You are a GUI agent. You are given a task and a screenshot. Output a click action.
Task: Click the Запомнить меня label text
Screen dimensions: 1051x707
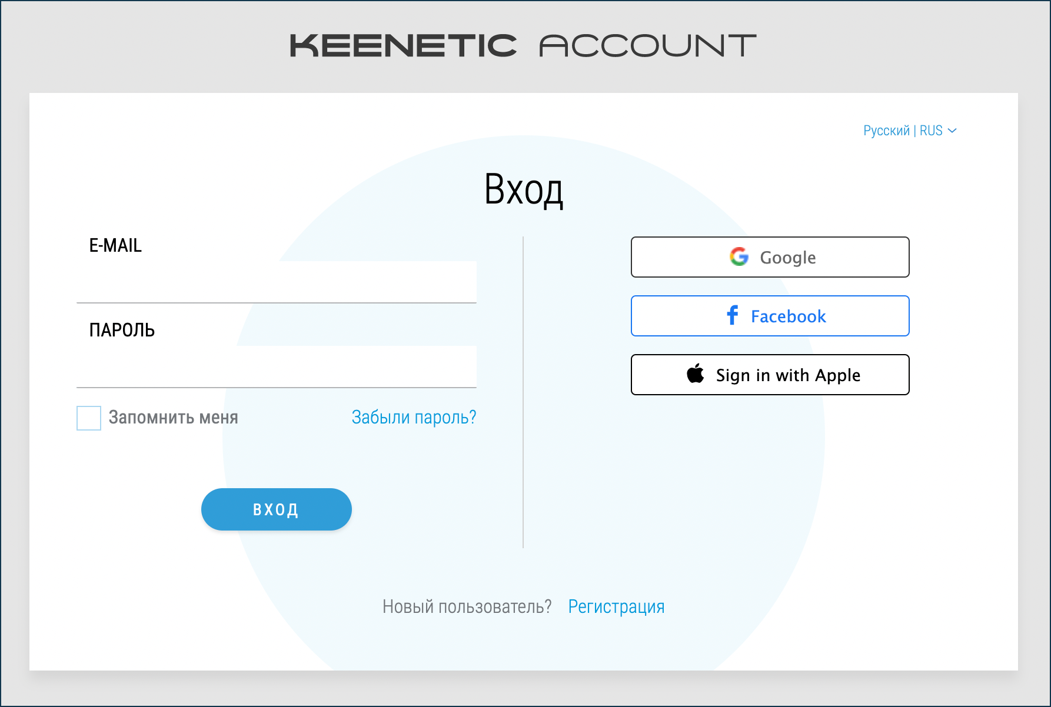click(174, 418)
